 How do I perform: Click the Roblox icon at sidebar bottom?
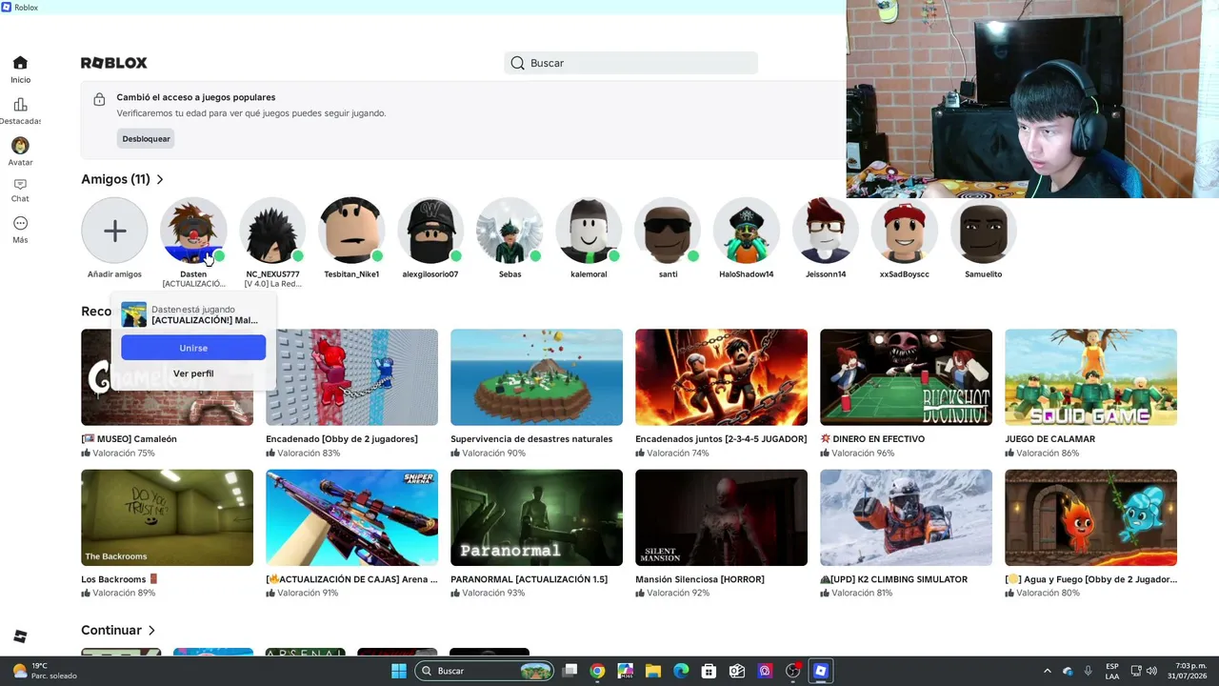pos(20,636)
